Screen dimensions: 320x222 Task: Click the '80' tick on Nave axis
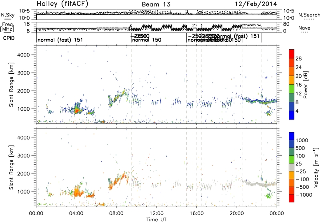point(286,24)
